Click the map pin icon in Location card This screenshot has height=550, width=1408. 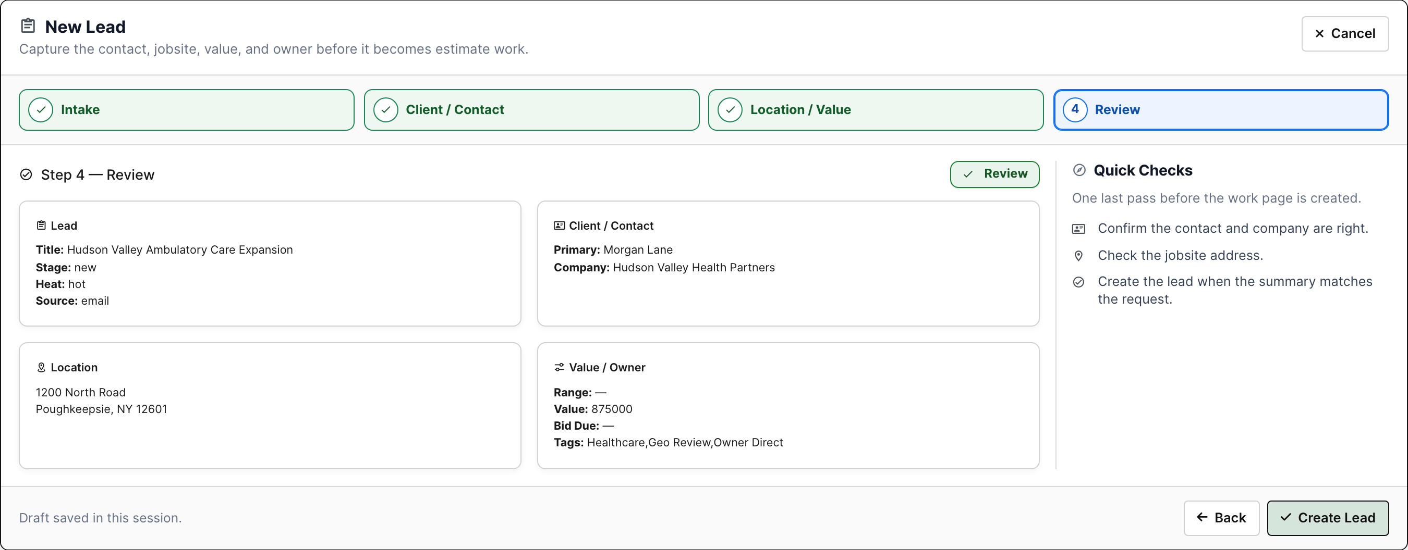coord(41,367)
